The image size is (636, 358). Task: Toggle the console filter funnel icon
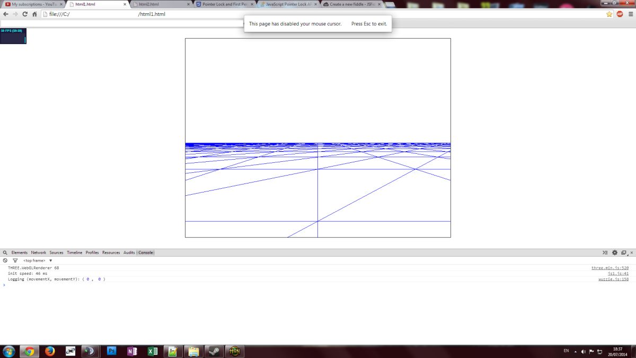tap(15, 260)
